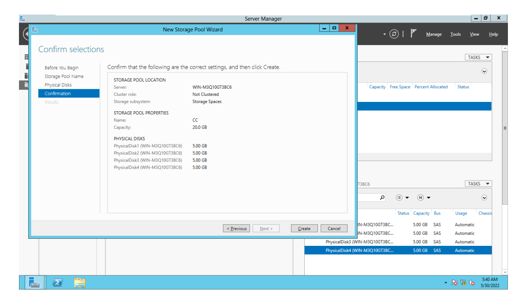526x301 pixels.
Task: Open the Manage menu
Action: tap(434, 34)
